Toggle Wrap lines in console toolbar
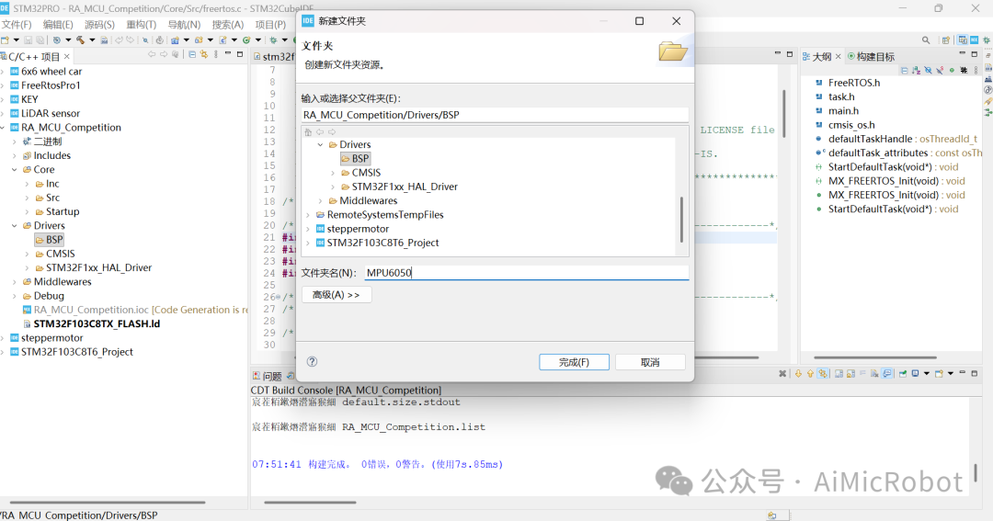Image resolution: width=993 pixels, height=521 pixels. [x=862, y=373]
